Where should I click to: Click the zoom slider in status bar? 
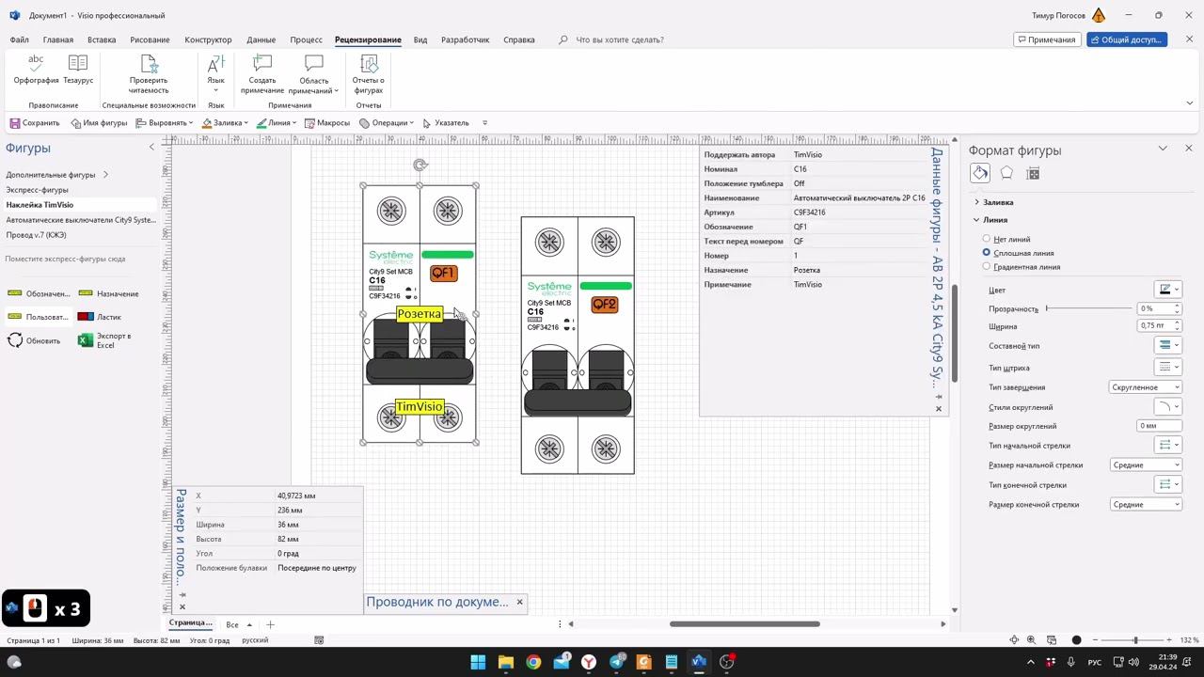tap(1135, 640)
